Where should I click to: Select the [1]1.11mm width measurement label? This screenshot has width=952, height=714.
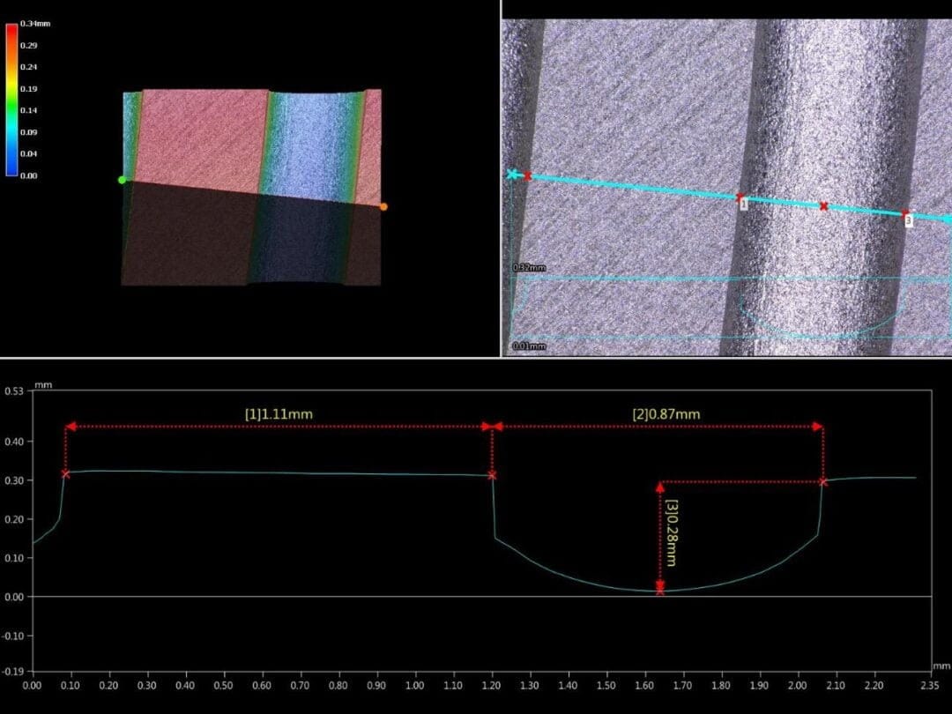pos(279,413)
